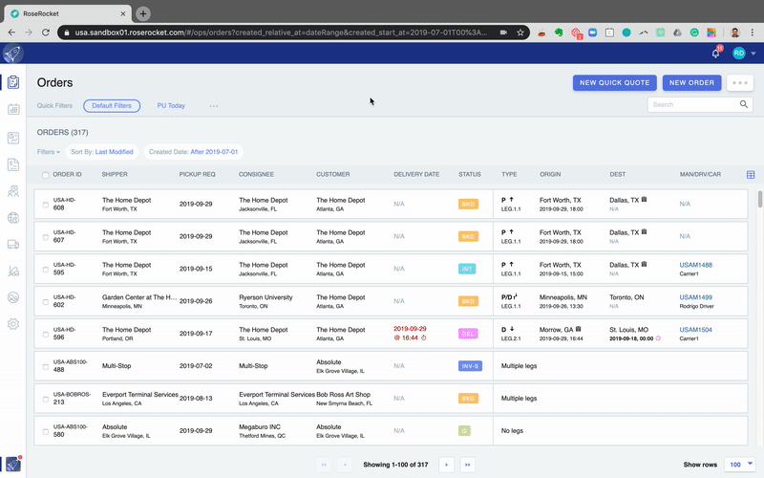Open manifest link USAM1488
This screenshot has width=764, height=478.
[695, 265]
